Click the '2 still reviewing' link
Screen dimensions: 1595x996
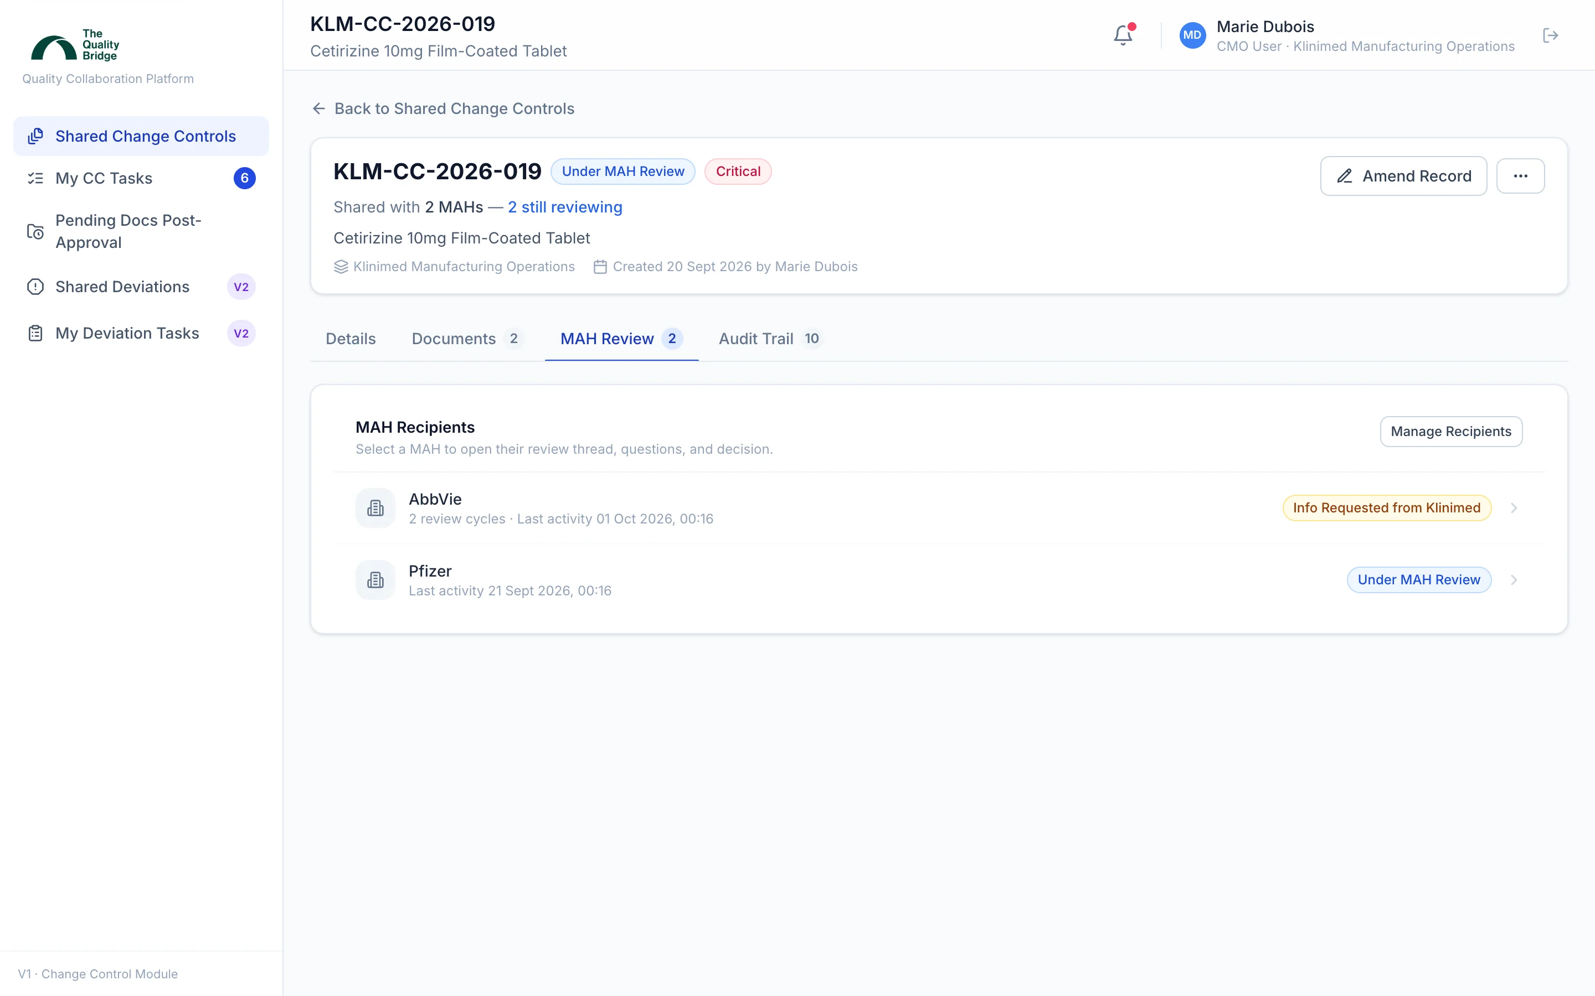565,207
